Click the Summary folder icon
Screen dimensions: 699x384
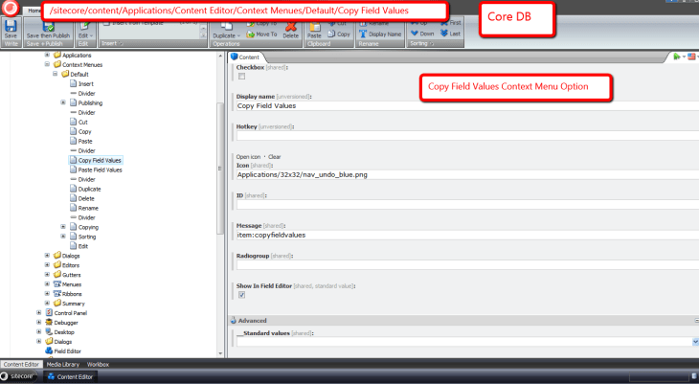57,304
